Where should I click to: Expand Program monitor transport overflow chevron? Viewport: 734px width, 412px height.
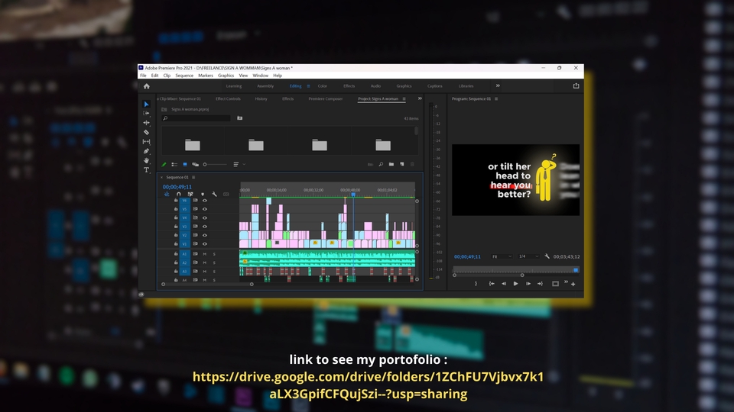point(566,282)
